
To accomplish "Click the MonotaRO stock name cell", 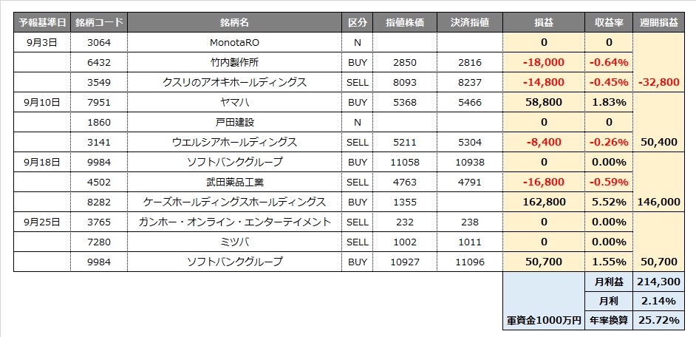I will pyautogui.click(x=234, y=43).
